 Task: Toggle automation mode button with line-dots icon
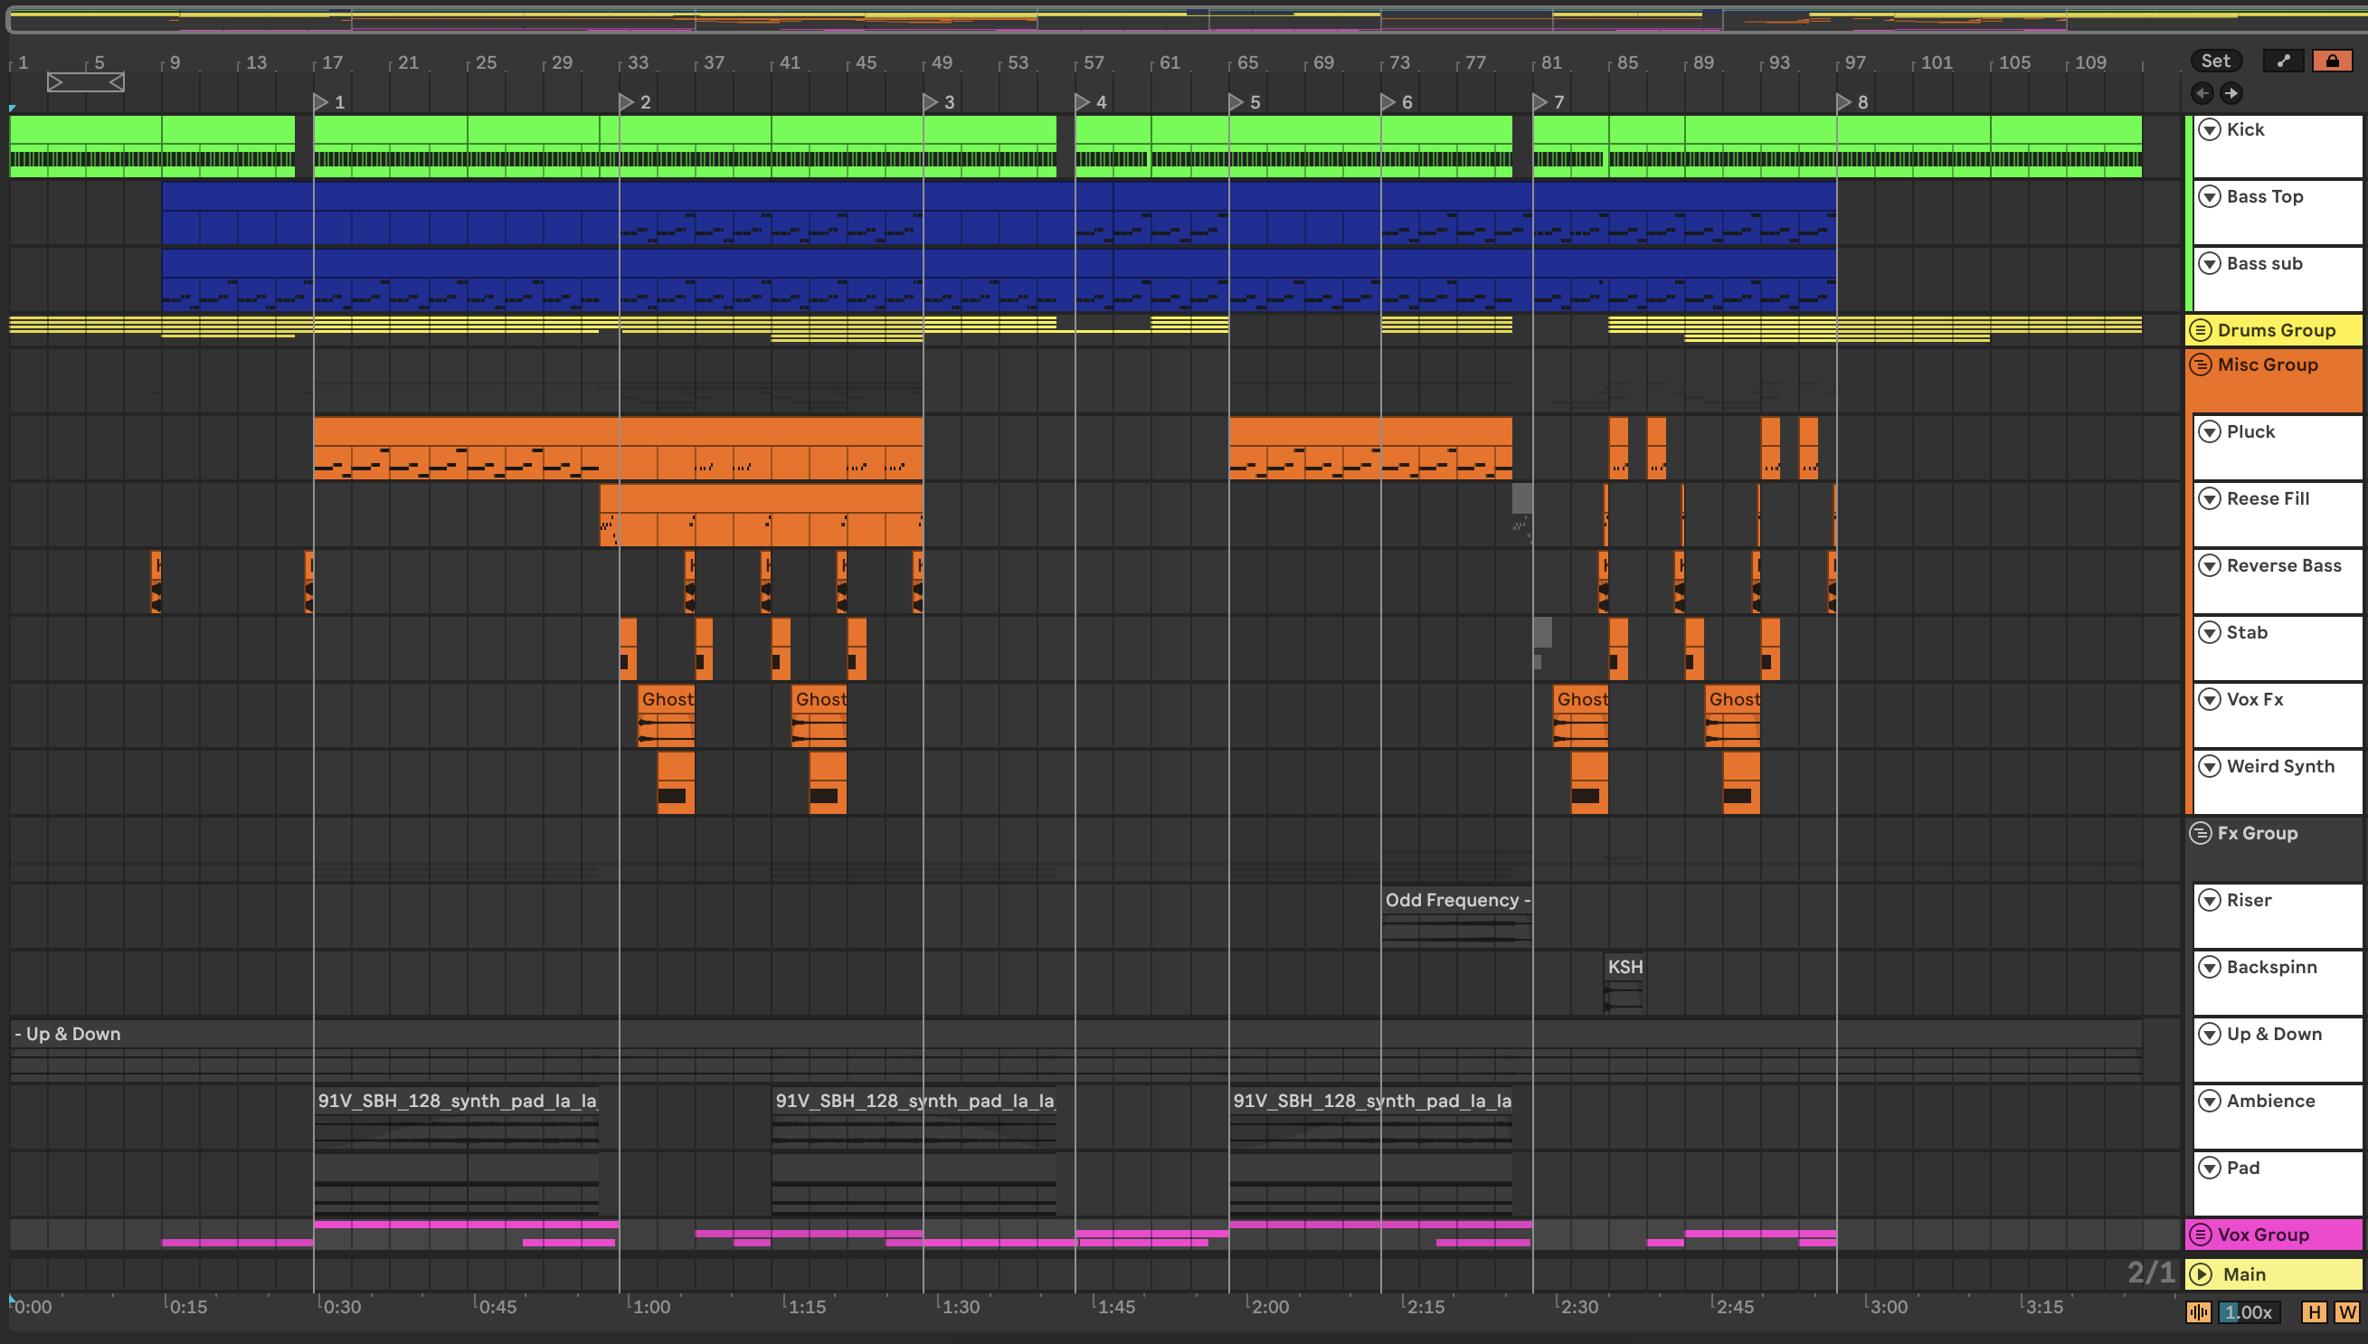2283,61
